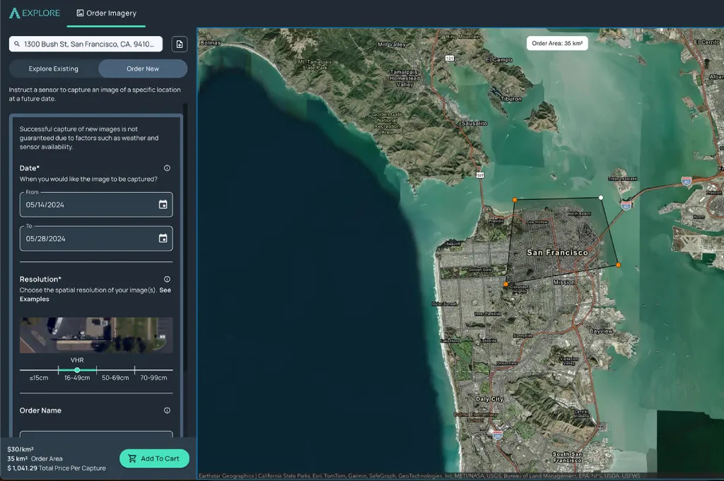The image size is (724, 481).
Task: Click the Order Name input box
Action: tap(96, 434)
